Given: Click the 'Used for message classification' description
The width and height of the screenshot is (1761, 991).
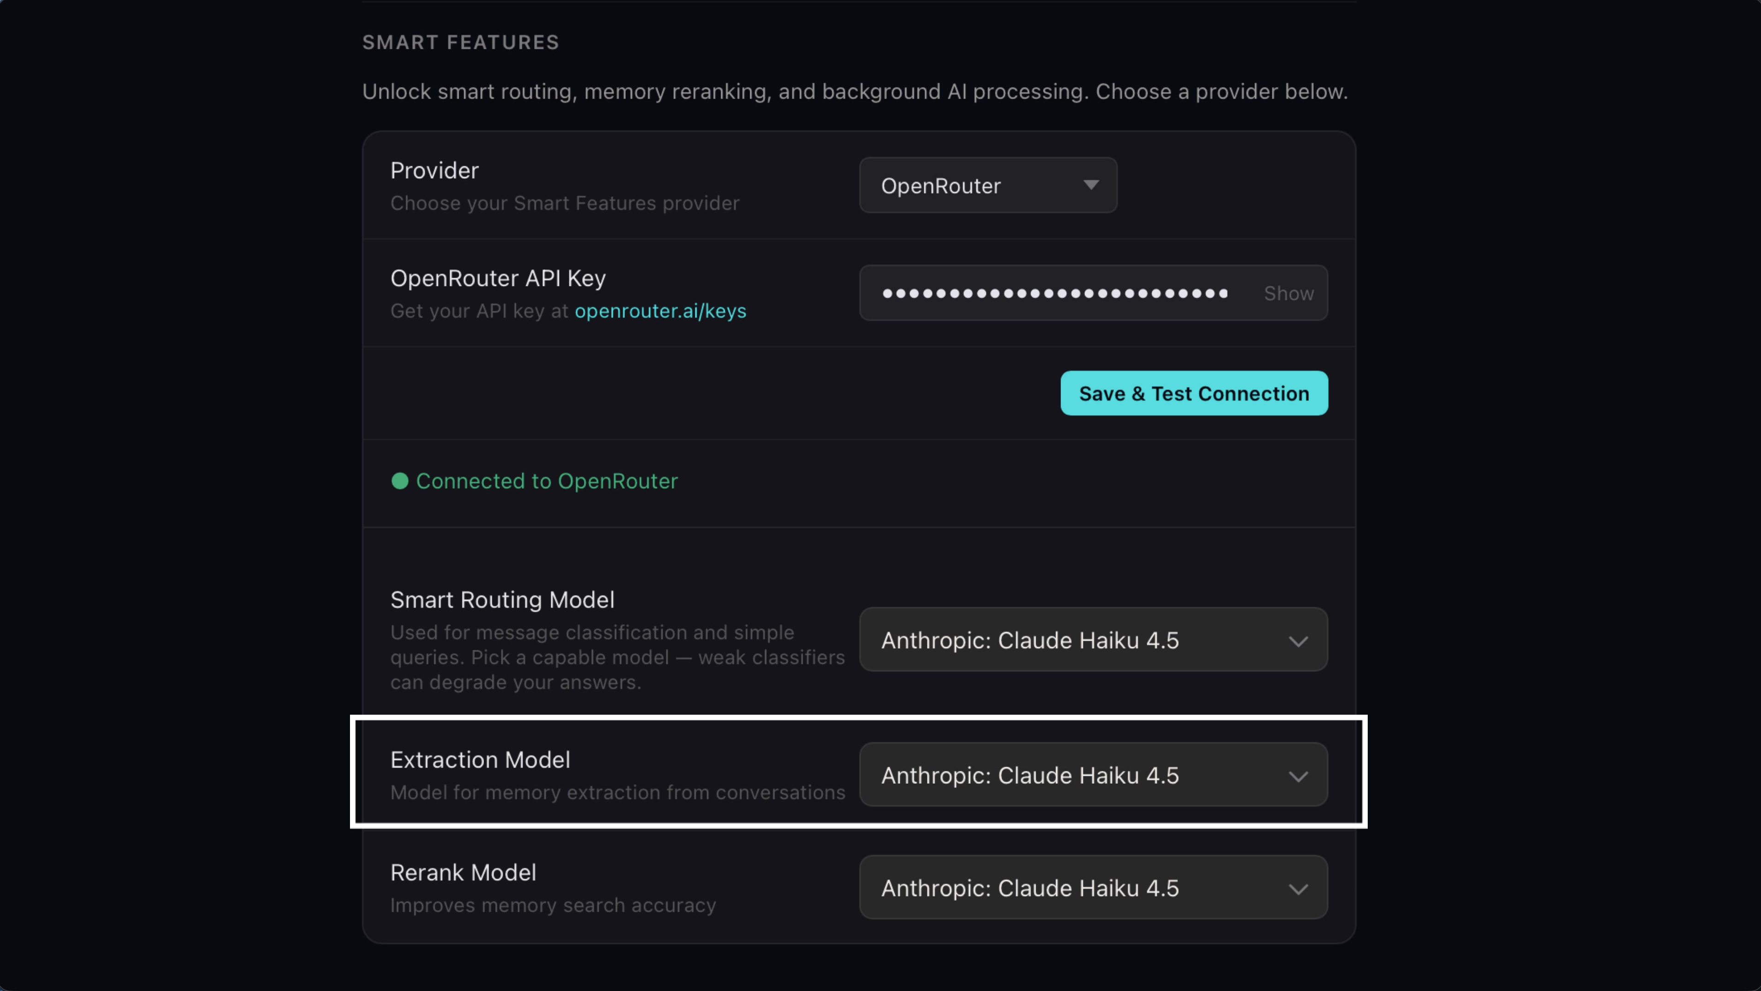Looking at the screenshot, I should (x=617, y=658).
